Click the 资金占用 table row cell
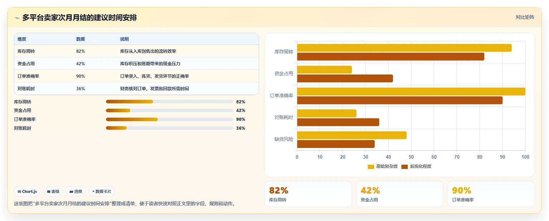Viewport: 549px width, 221px height. point(26,64)
